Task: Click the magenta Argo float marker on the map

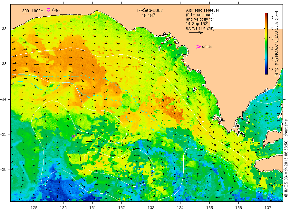Action: point(73,136)
